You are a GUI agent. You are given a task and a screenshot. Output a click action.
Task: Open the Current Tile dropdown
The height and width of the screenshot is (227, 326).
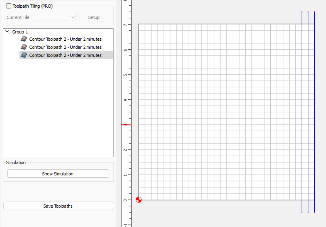pyautogui.click(x=54, y=17)
